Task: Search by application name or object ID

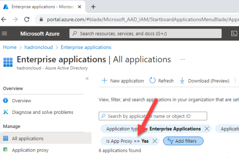Action: 153,116
